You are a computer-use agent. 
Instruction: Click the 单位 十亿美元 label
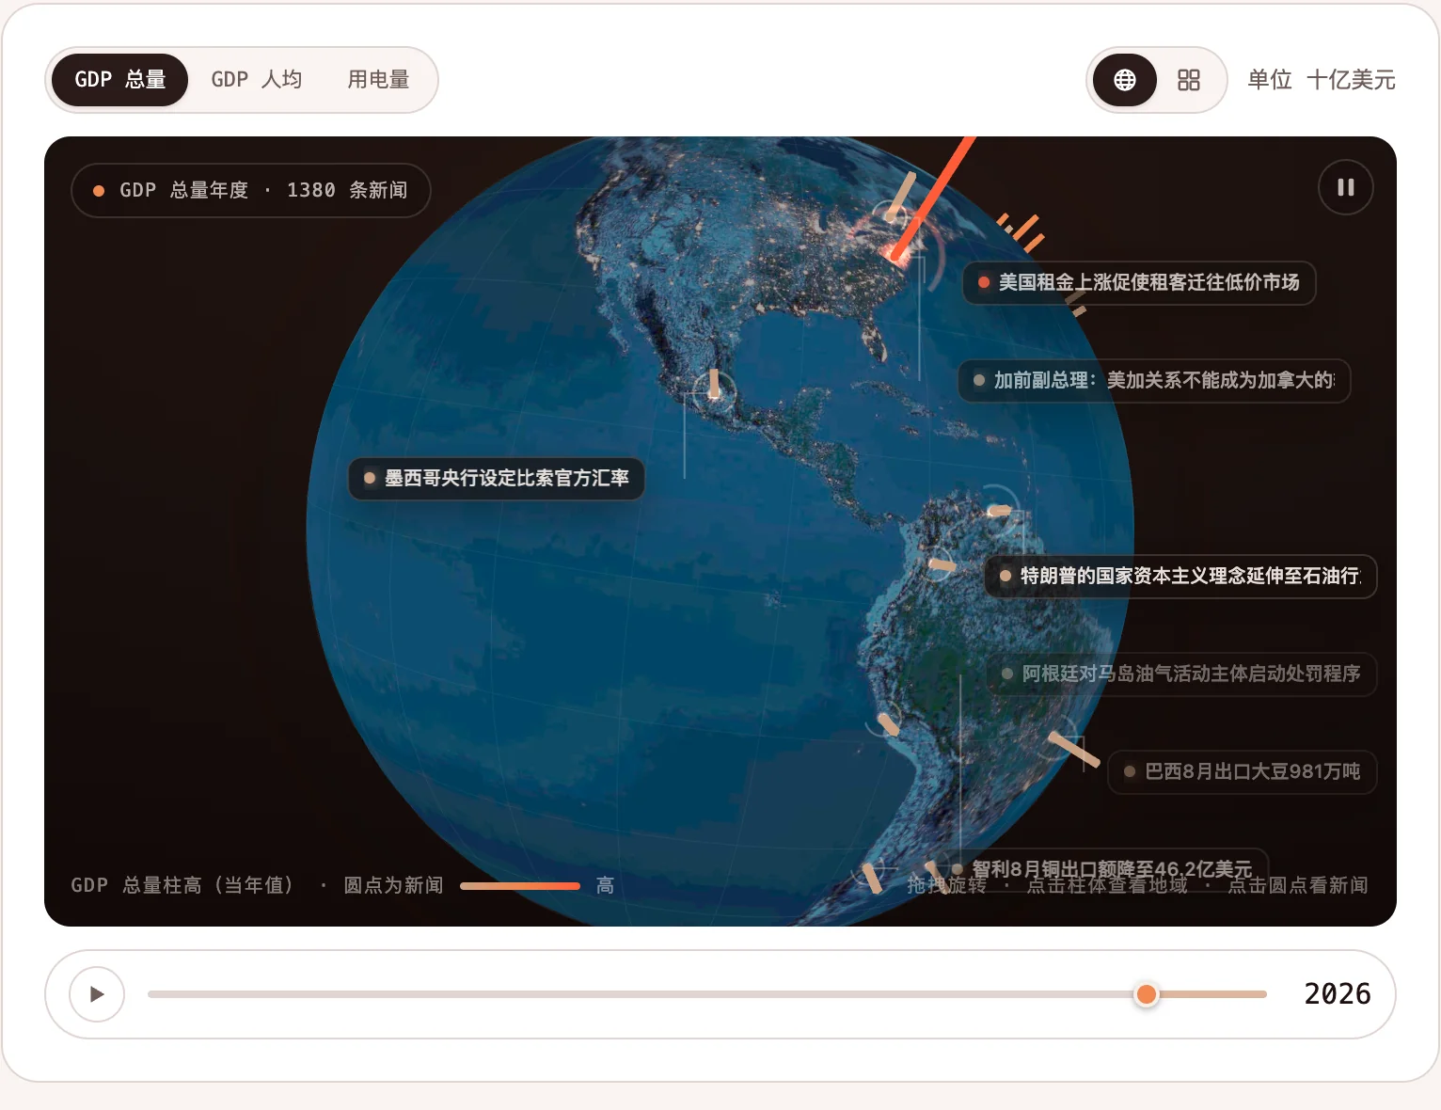1322,80
